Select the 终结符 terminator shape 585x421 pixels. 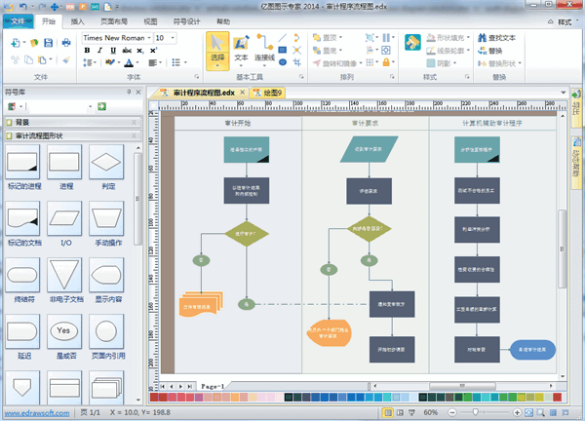tap(22, 275)
